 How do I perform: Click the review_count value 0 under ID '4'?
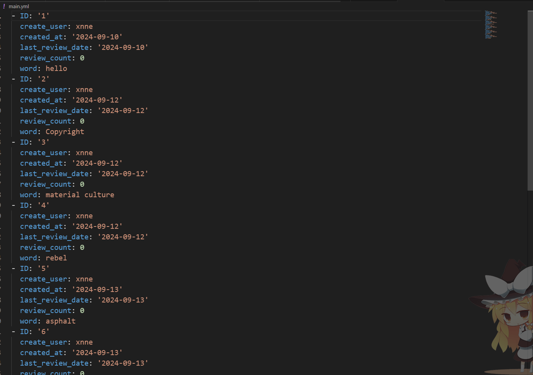82,247
